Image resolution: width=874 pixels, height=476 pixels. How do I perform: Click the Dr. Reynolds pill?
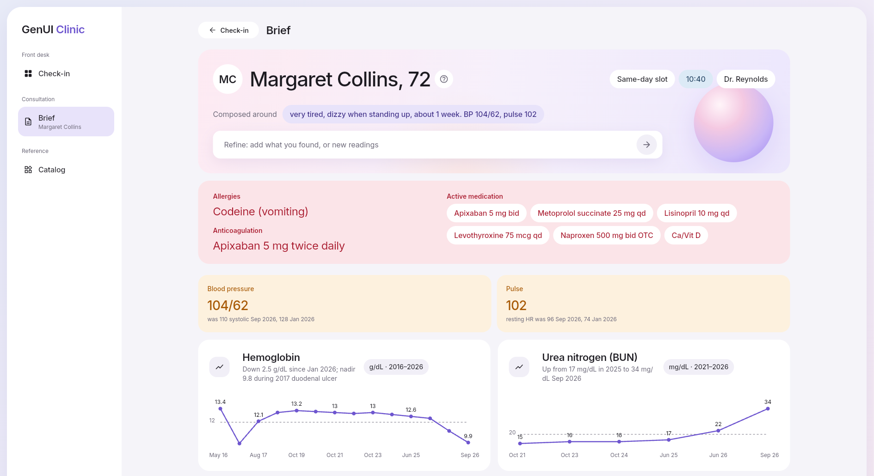(745, 79)
